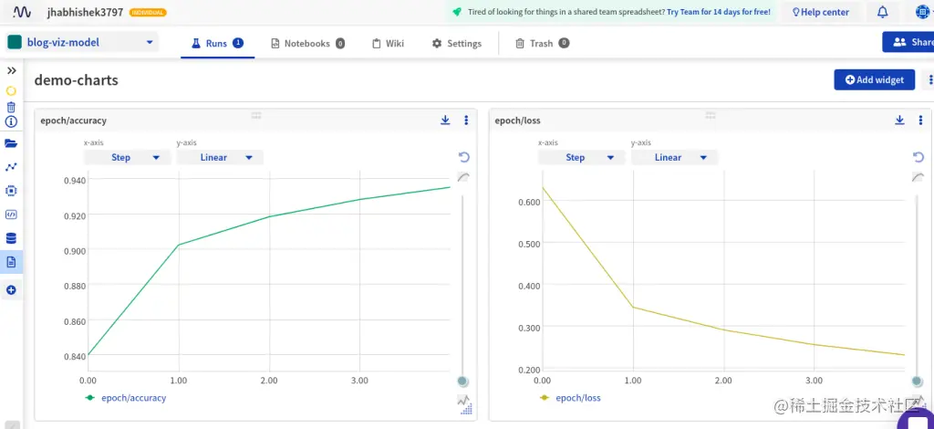Click the demo-charts dashboard title
The width and height of the screenshot is (934, 429).
(77, 79)
